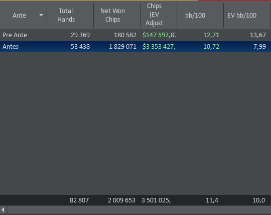Click the green $3 353 427 EV value

click(159, 47)
